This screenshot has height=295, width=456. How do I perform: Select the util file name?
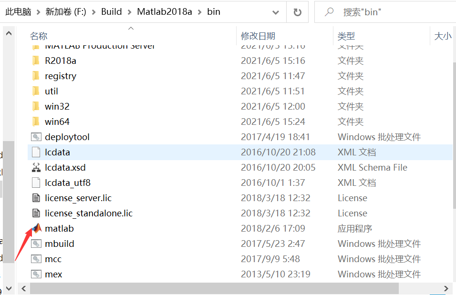[52, 91]
